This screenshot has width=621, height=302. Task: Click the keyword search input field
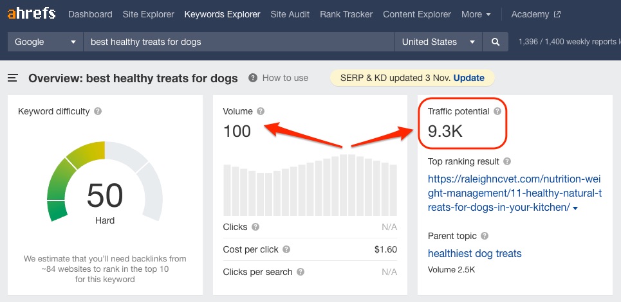[239, 42]
